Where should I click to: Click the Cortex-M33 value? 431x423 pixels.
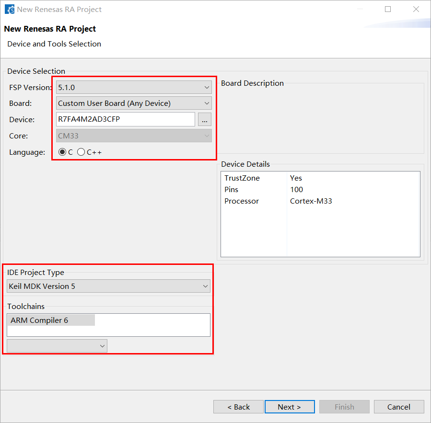(x=311, y=201)
